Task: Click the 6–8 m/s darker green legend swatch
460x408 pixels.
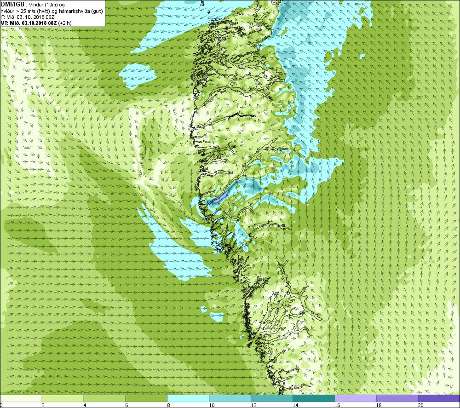Action: 146,398
